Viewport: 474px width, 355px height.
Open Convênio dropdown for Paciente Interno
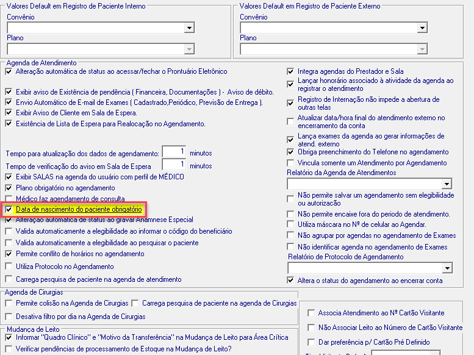pyautogui.click(x=189, y=28)
